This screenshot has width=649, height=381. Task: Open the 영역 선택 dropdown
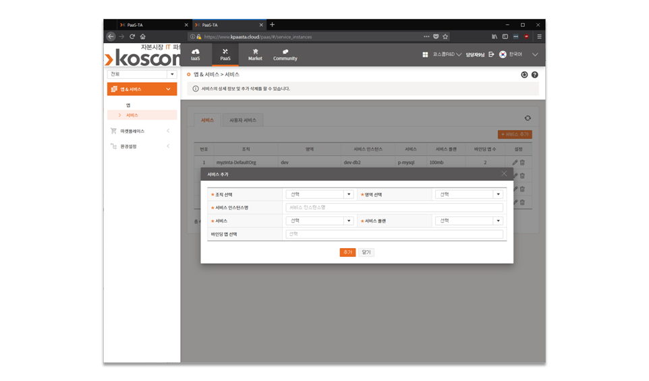(469, 194)
